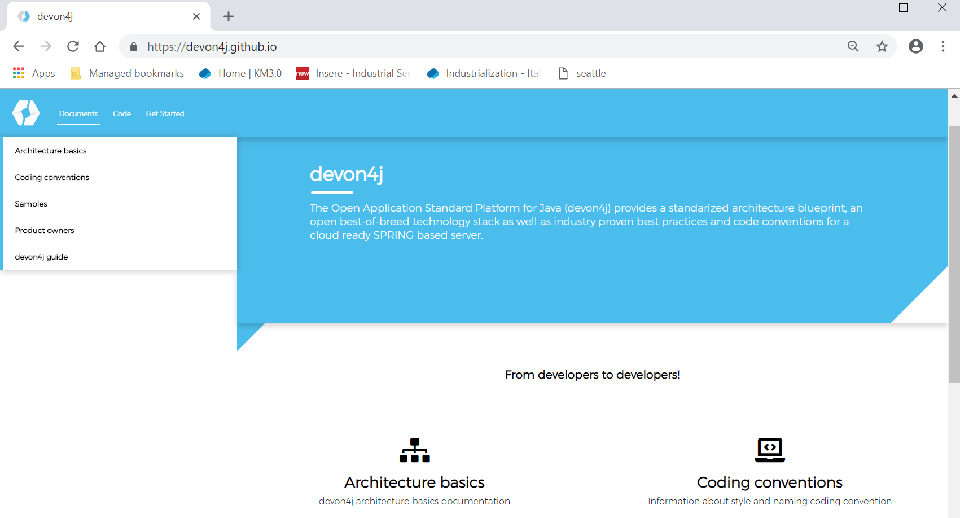Open the devon4j guide menu entry
This screenshot has height=518, width=960.
[x=41, y=257]
